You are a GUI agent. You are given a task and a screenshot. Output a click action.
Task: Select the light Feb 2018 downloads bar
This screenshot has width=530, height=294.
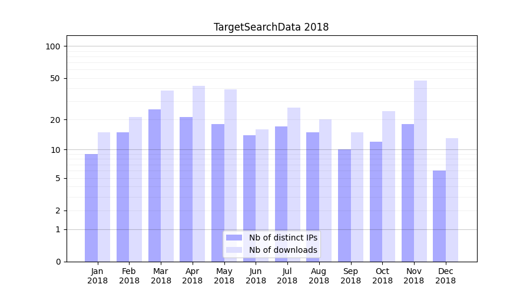135,189
